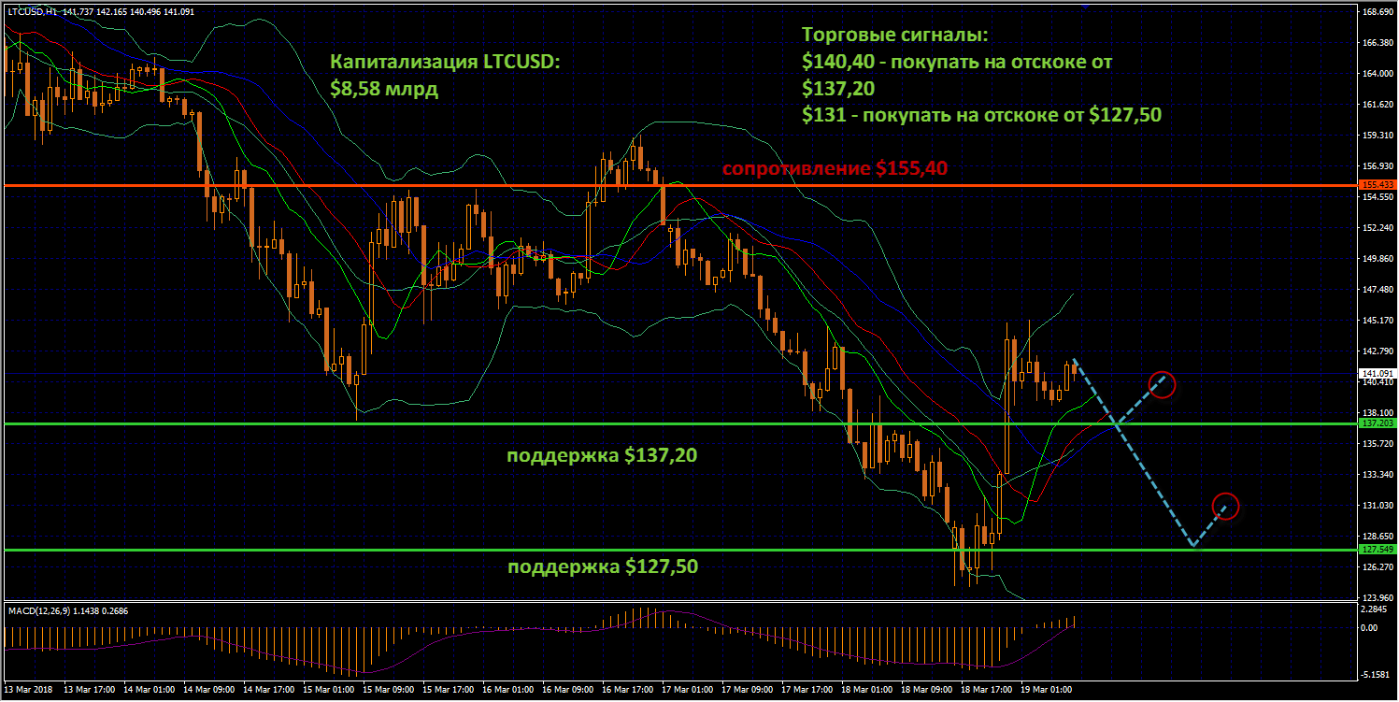Click the '16 Mar 09:00' time label
The width and height of the screenshot is (1399, 702).
(x=567, y=689)
